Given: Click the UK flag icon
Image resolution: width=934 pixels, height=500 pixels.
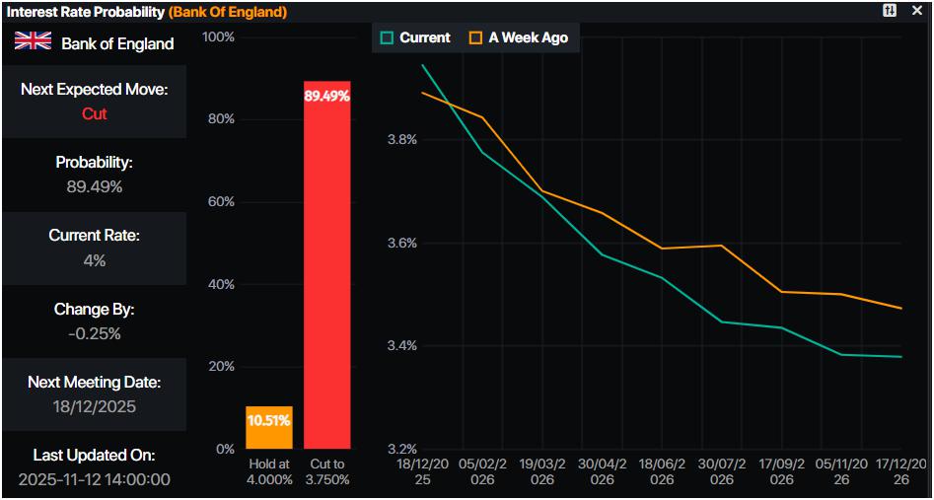Looking at the screenshot, I should click(x=33, y=41).
